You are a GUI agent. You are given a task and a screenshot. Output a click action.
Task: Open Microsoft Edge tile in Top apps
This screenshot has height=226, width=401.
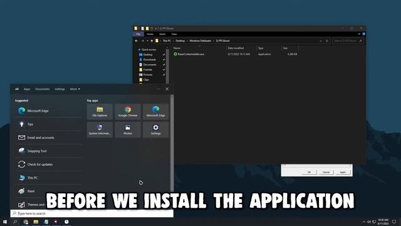(155, 112)
